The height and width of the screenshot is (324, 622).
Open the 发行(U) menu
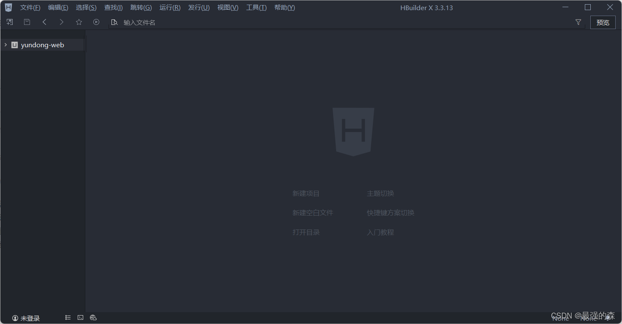pos(199,8)
